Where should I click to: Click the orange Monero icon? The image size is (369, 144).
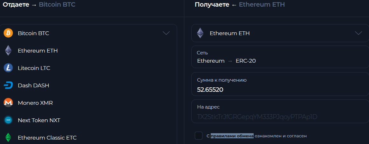click(8, 103)
